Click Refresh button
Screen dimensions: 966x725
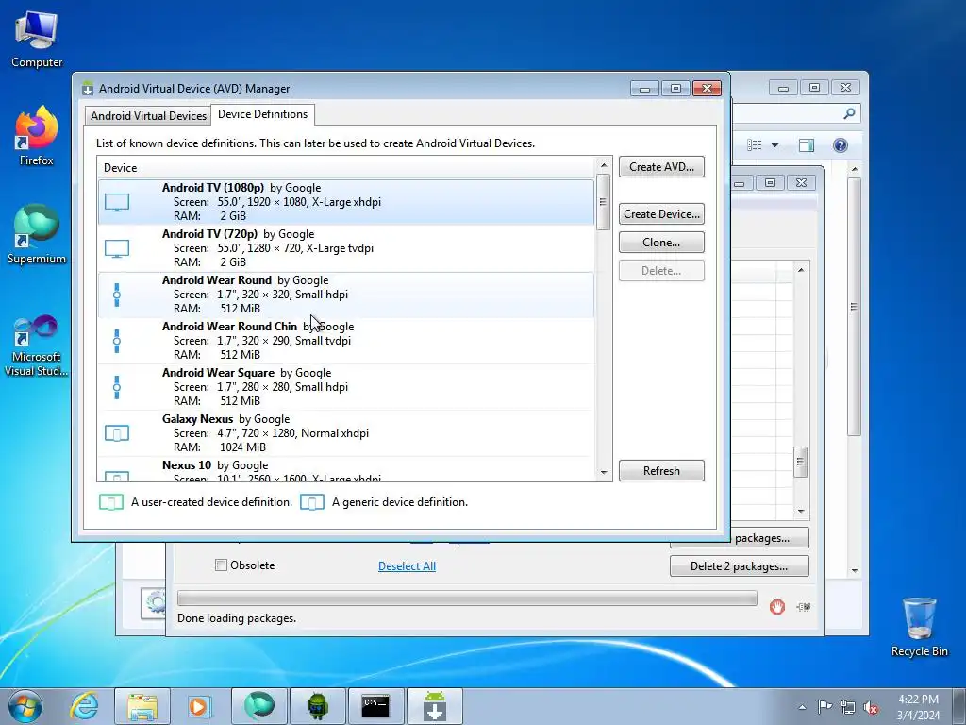click(x=661, y=470)
